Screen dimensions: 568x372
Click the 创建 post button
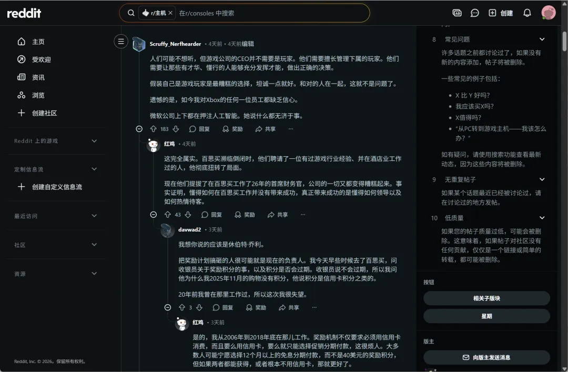(501, 13)
